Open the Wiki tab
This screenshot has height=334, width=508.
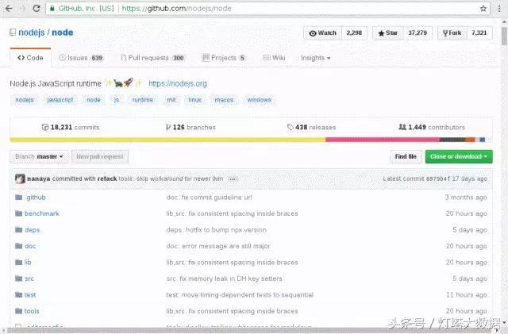click(x=274, y=58)
